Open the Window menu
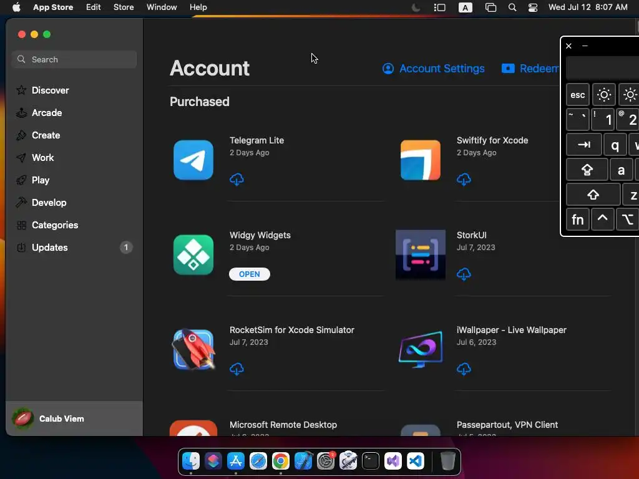Screen dimensions: 639x479 tap(162, 7)
